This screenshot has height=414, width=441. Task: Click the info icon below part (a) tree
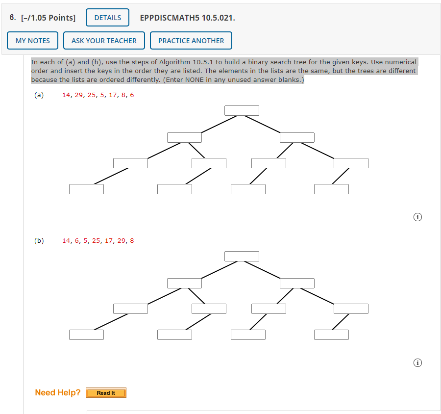point(417,217)
